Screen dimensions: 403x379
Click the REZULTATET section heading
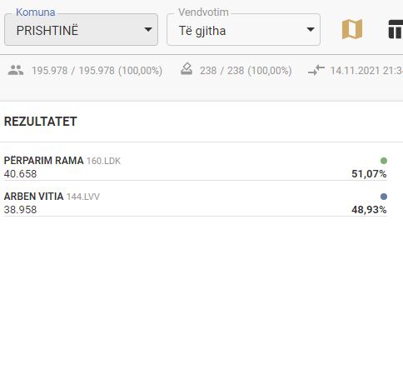[x=41, y=122]
